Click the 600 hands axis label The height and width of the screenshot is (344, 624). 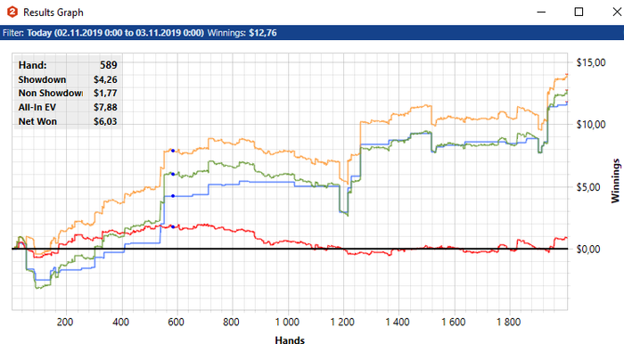click(176, 322)
